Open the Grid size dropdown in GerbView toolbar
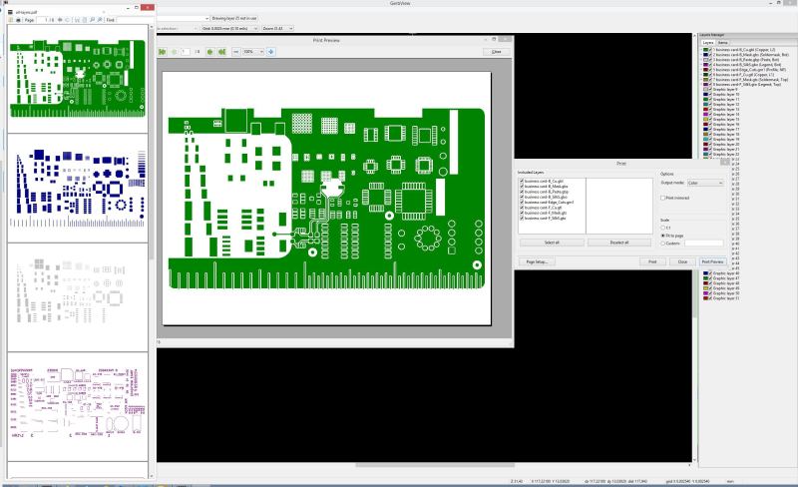Image resolution: width=798 pixels, height=487 pixels. coord(230,29)
